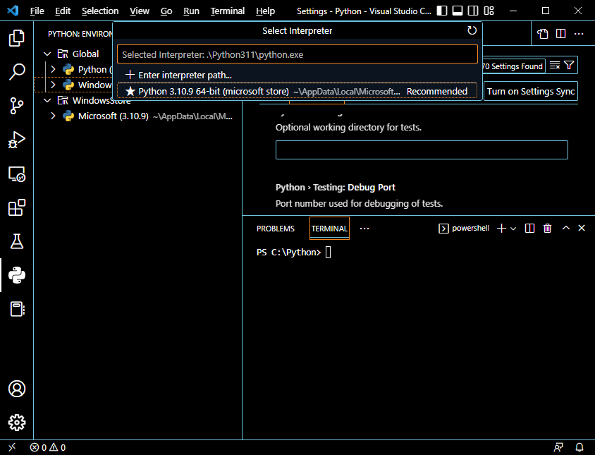Open the Go menu

tap(166, 11)
